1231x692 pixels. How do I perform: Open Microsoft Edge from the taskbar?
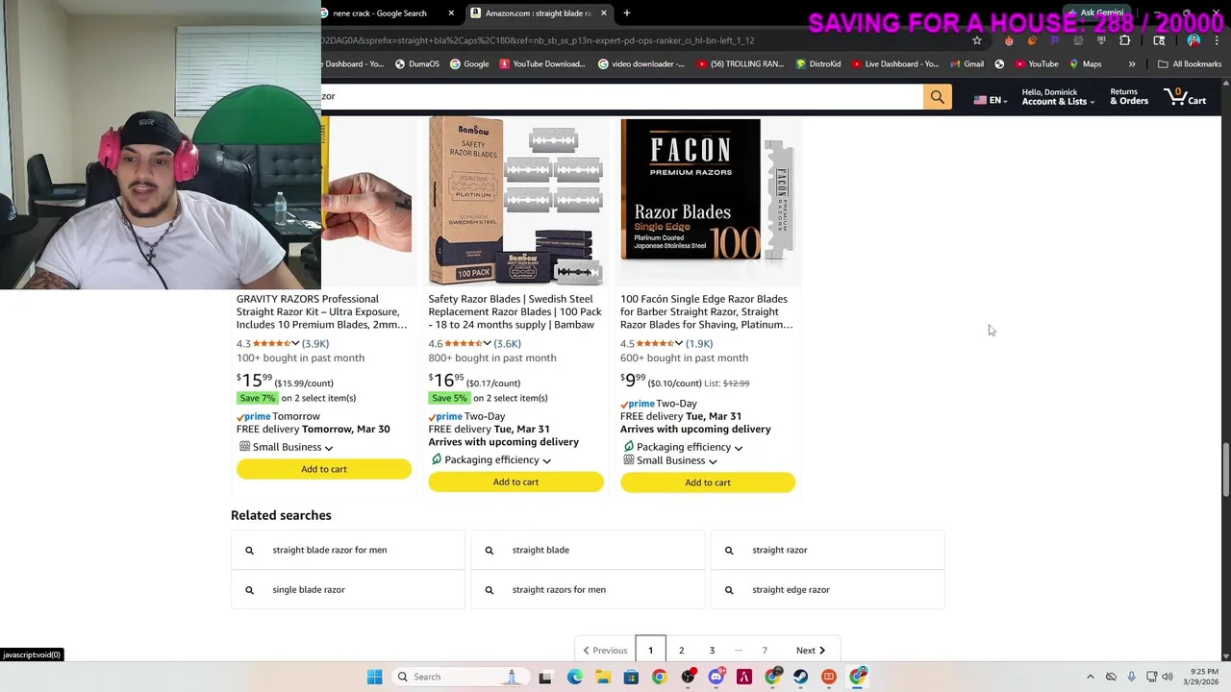(574, 677)
